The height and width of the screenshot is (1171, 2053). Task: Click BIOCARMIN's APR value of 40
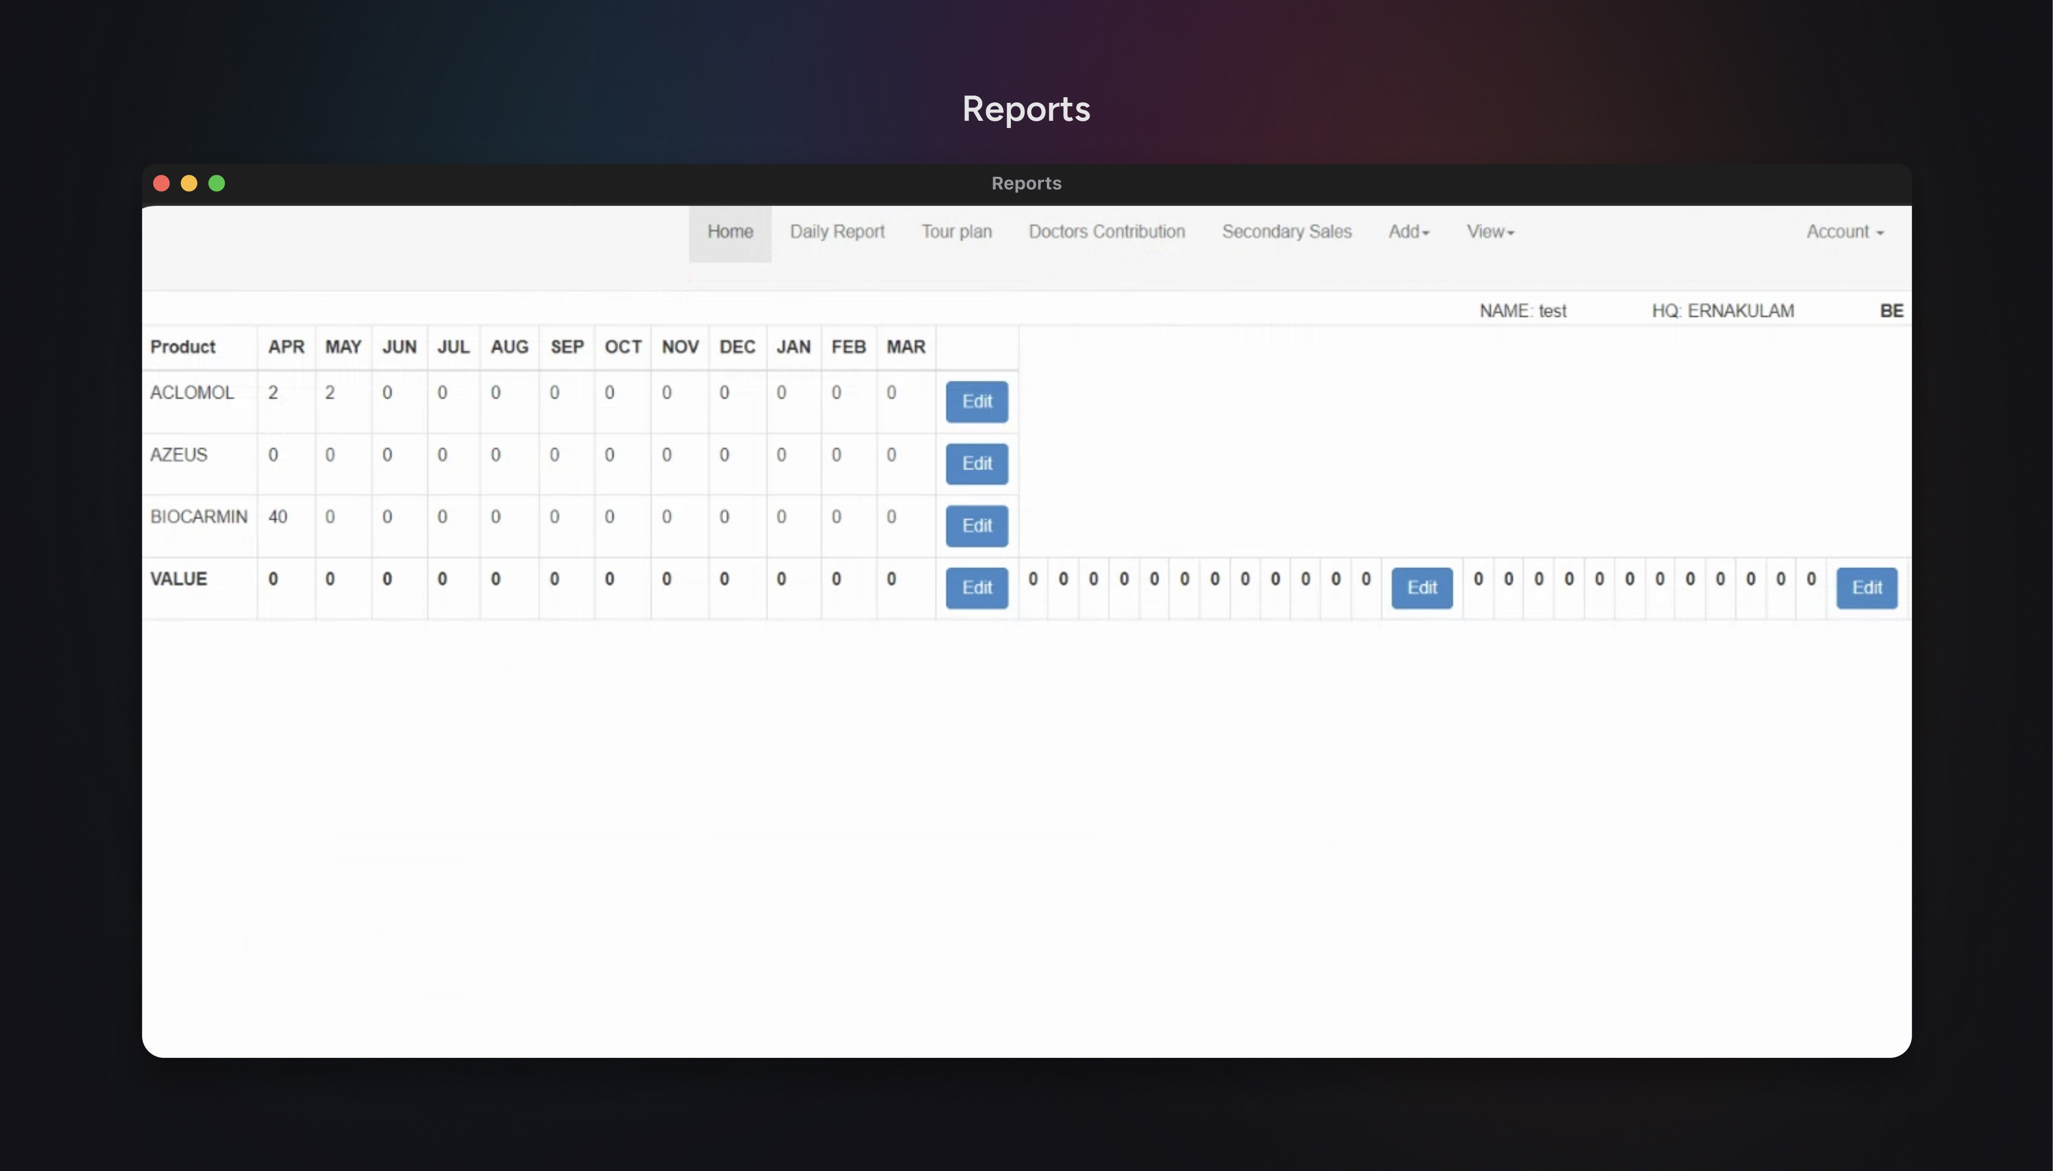pyautogui.click(x=278, y=517)
